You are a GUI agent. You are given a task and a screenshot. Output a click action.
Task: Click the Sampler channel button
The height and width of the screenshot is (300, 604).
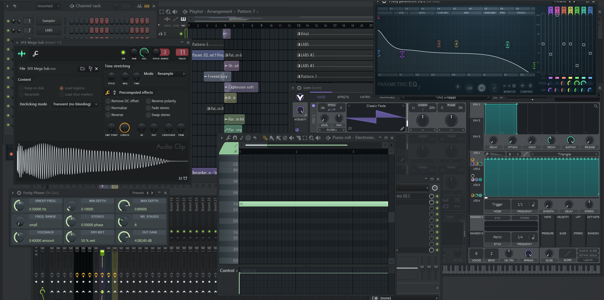tap(49, 21)
